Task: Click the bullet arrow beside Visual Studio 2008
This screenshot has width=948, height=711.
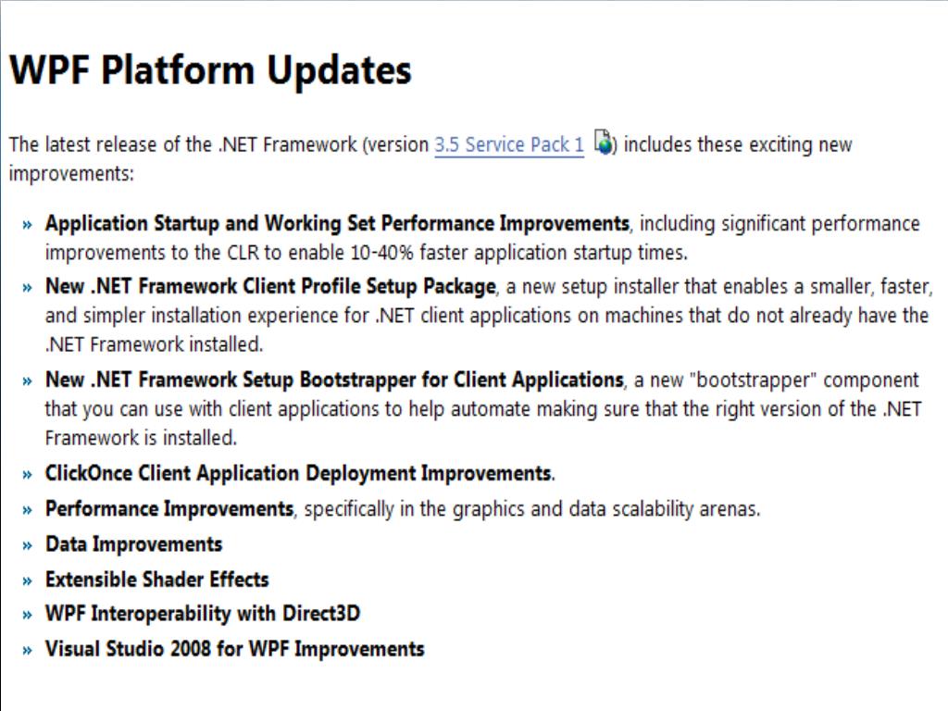Action: pos(27,651)
